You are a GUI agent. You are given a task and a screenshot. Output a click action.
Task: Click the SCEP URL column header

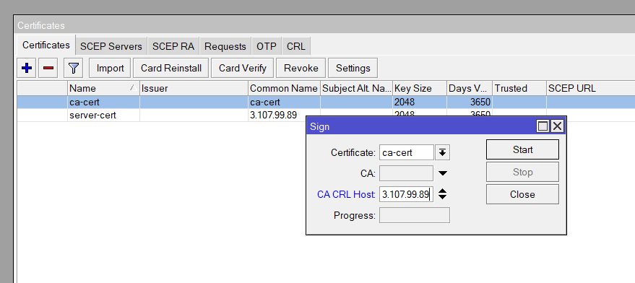[590, 88]
